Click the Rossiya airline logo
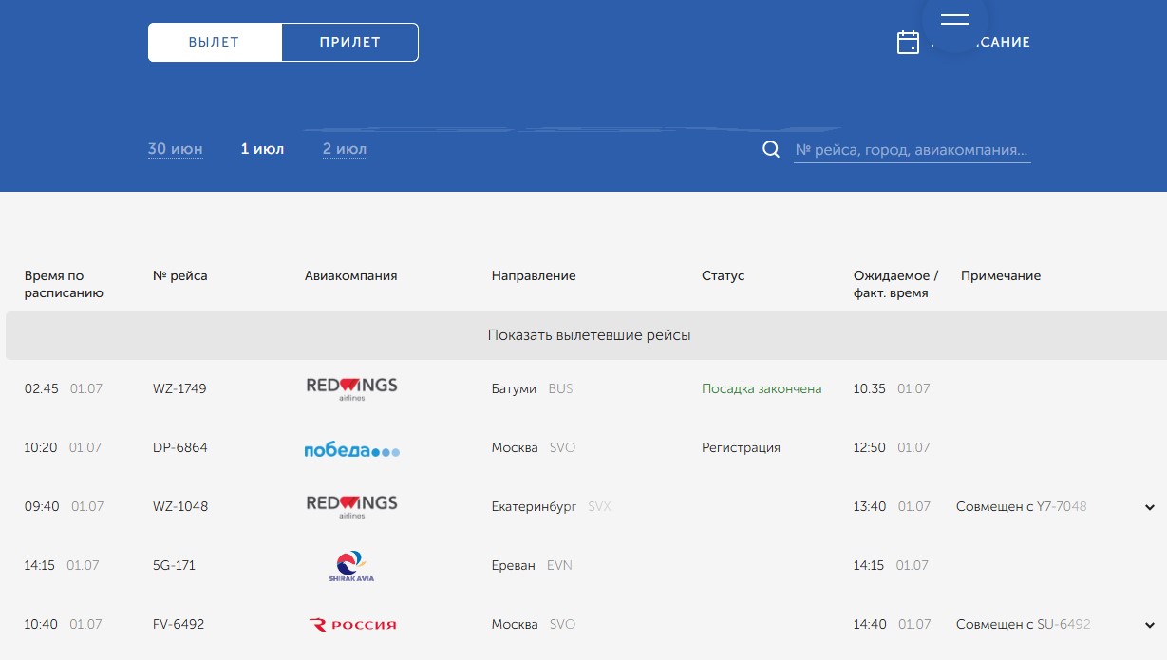The height and width of the screenshot is (660, 1167). point(352,625)
